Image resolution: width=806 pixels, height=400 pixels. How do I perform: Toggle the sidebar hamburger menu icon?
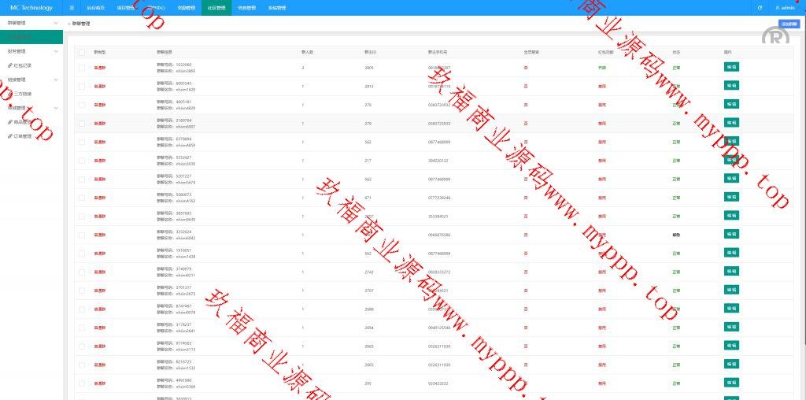point(72,8)
